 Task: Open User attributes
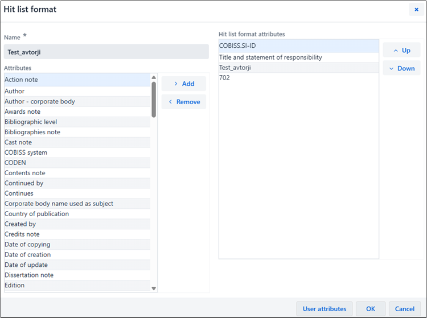[x=325, y=309]
